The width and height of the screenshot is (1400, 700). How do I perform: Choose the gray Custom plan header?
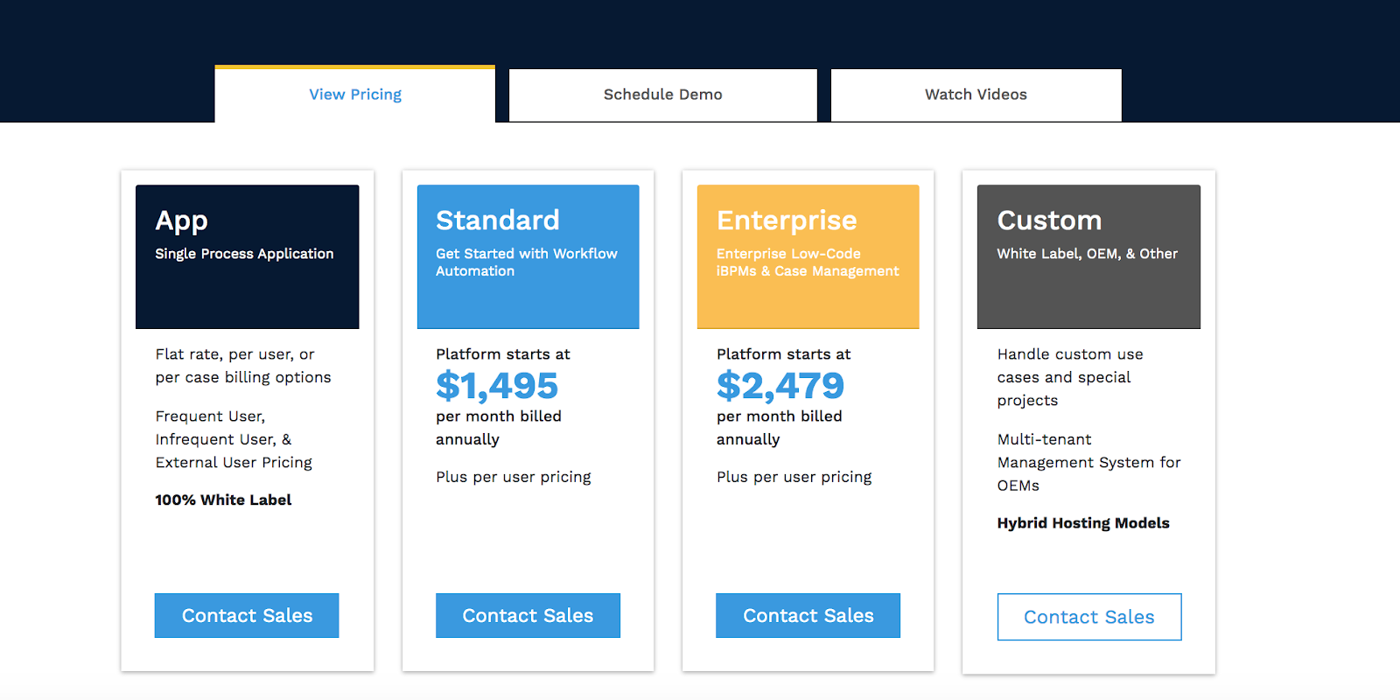pyautogui.click(x=1088, y=256)
